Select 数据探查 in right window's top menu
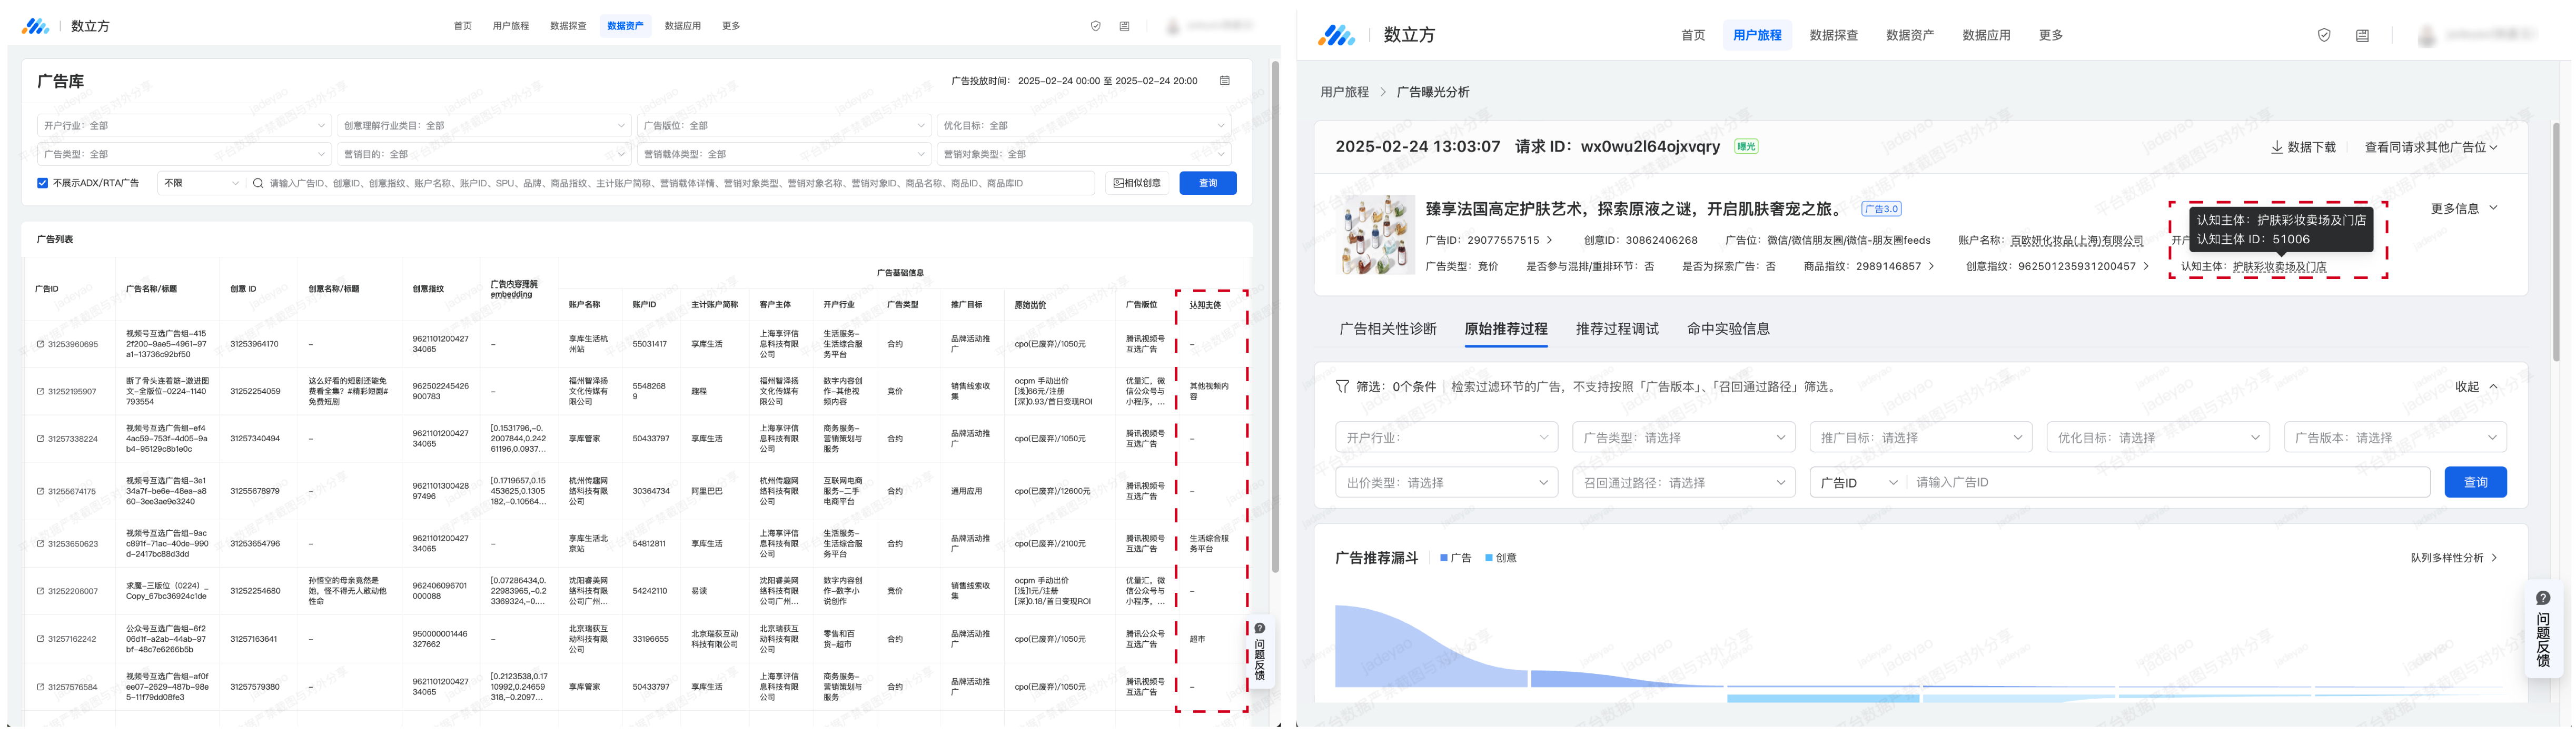The height and width of the screenshot is (735, 2576). pos(1833,35)
